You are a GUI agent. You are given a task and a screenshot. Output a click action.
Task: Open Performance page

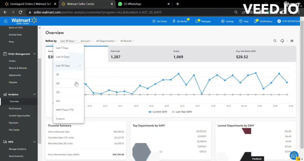[15, 109]
